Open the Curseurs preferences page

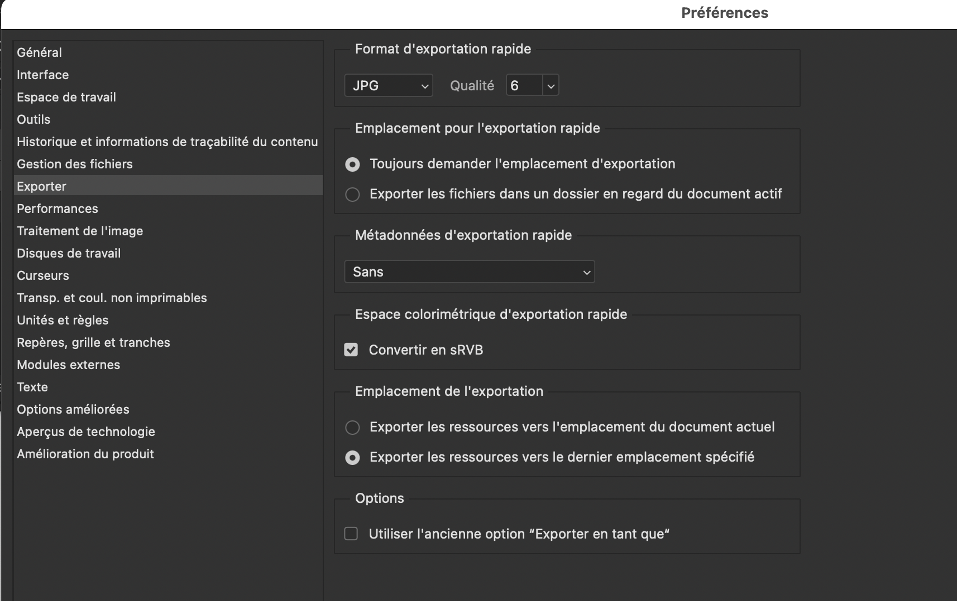pyautogui.click(x=43, y=275)
